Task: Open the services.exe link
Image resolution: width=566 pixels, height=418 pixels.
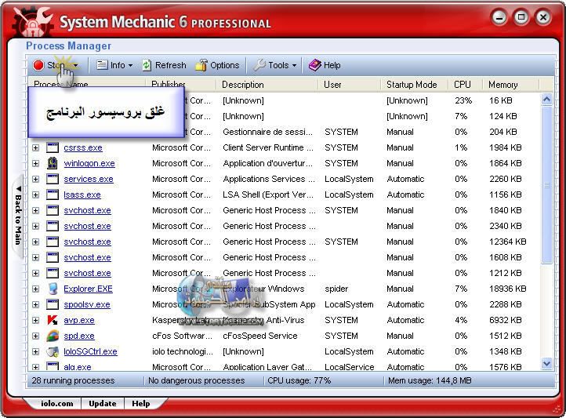Action: (x=89, y=179)
